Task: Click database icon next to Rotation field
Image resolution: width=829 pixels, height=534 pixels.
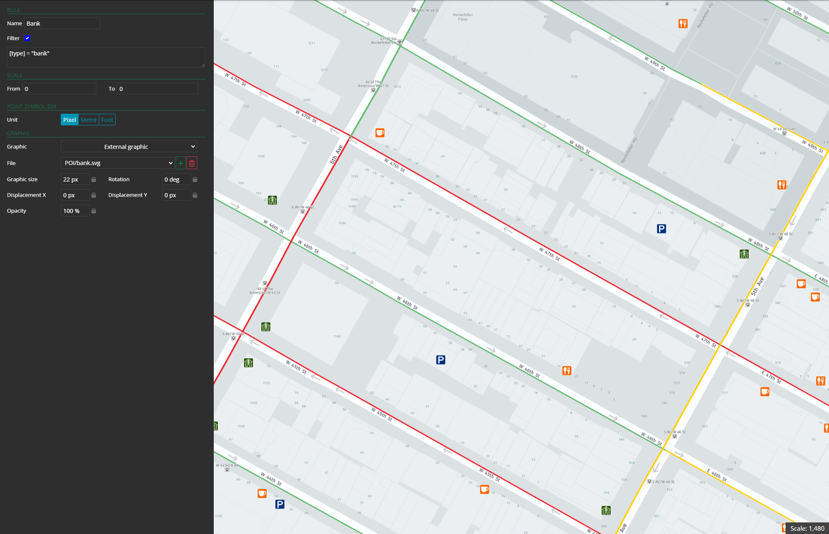Action: click(195, 180)
